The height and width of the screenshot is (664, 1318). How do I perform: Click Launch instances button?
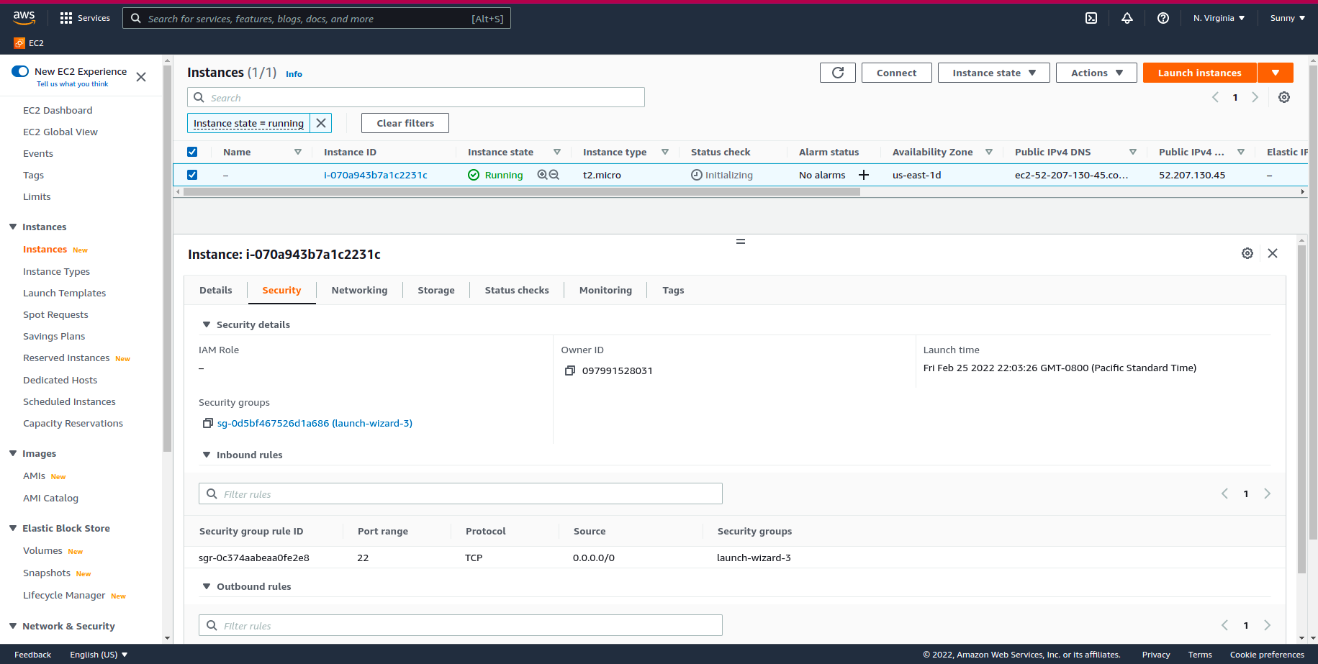[x=1199, y=73]
